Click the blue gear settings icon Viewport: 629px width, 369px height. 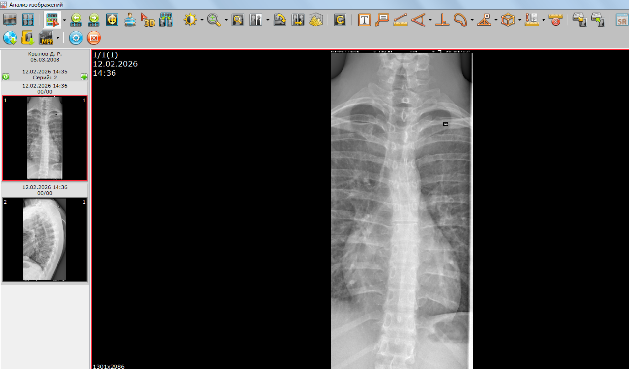(x=76, y=38)
